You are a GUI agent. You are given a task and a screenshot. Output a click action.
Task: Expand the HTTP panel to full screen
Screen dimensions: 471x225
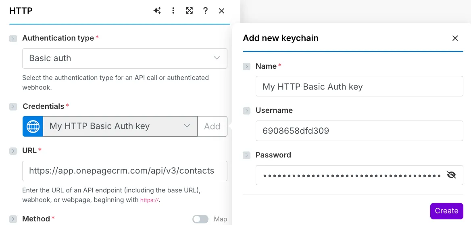189,11
